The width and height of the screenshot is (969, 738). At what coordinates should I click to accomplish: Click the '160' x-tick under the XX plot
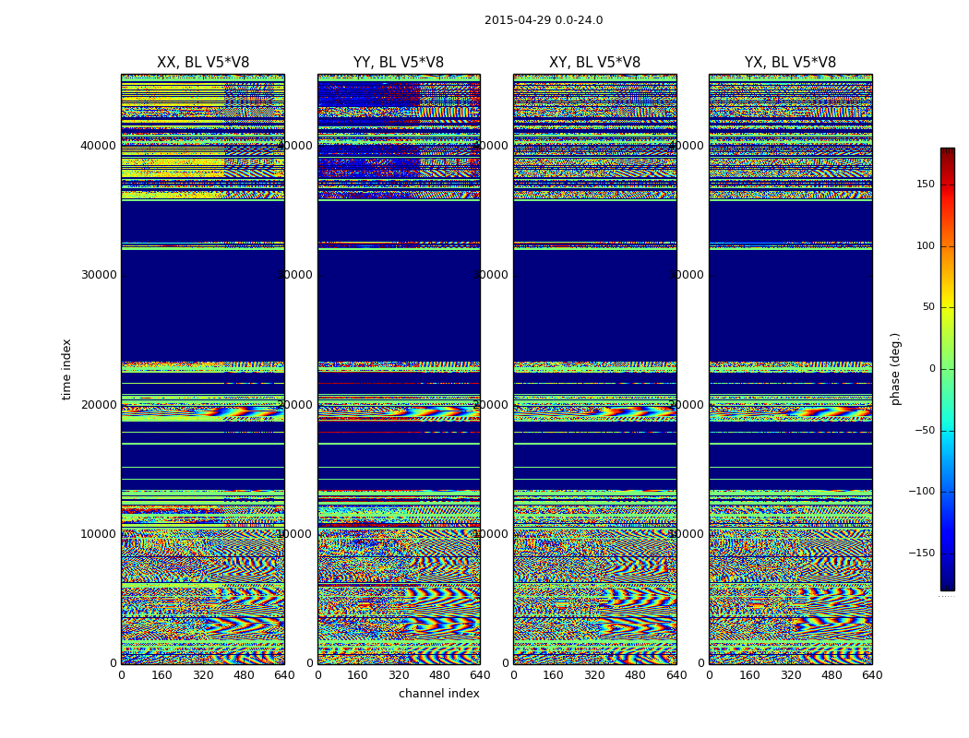(161, 675)
